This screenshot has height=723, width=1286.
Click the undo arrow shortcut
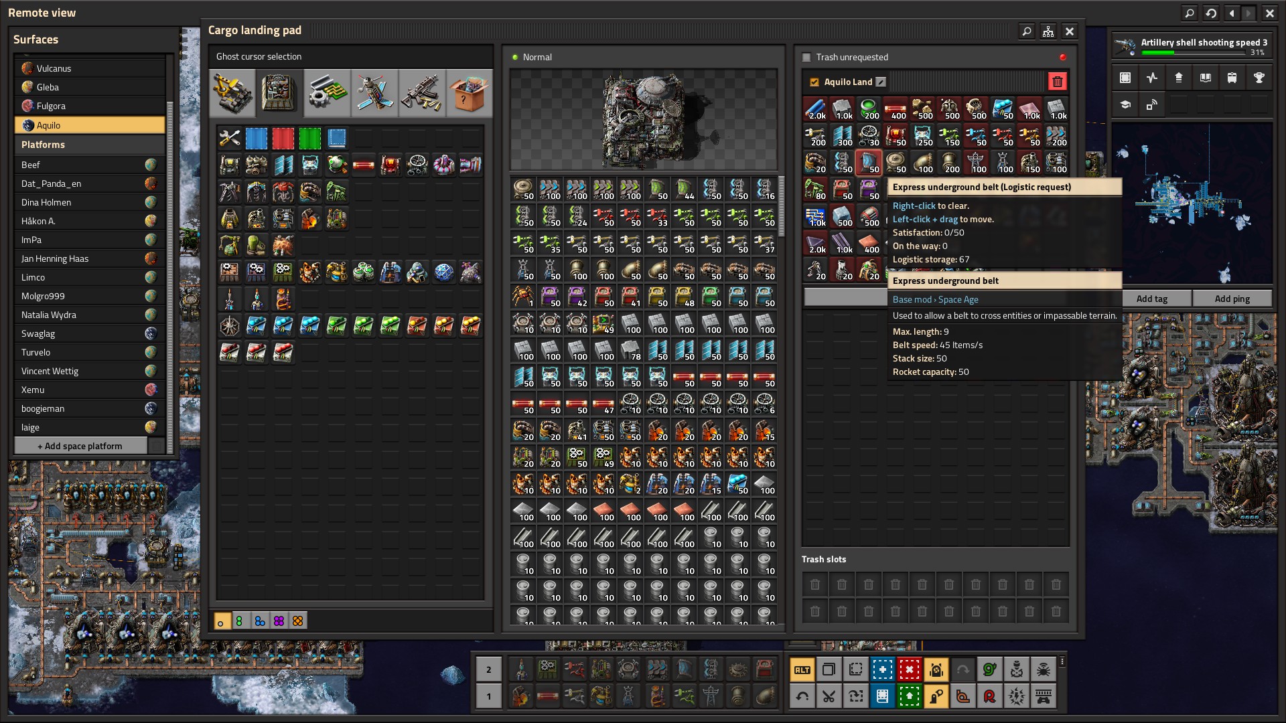pos(802,696)
